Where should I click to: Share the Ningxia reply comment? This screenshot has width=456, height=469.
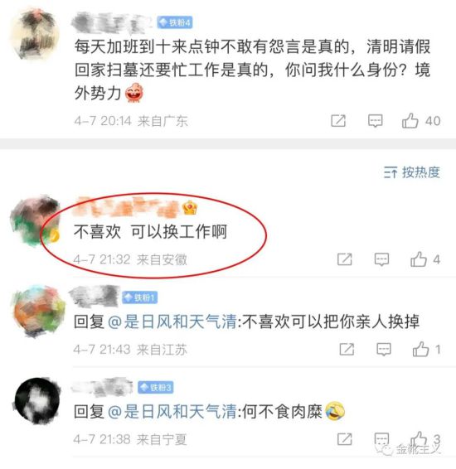tap(345, 439)
